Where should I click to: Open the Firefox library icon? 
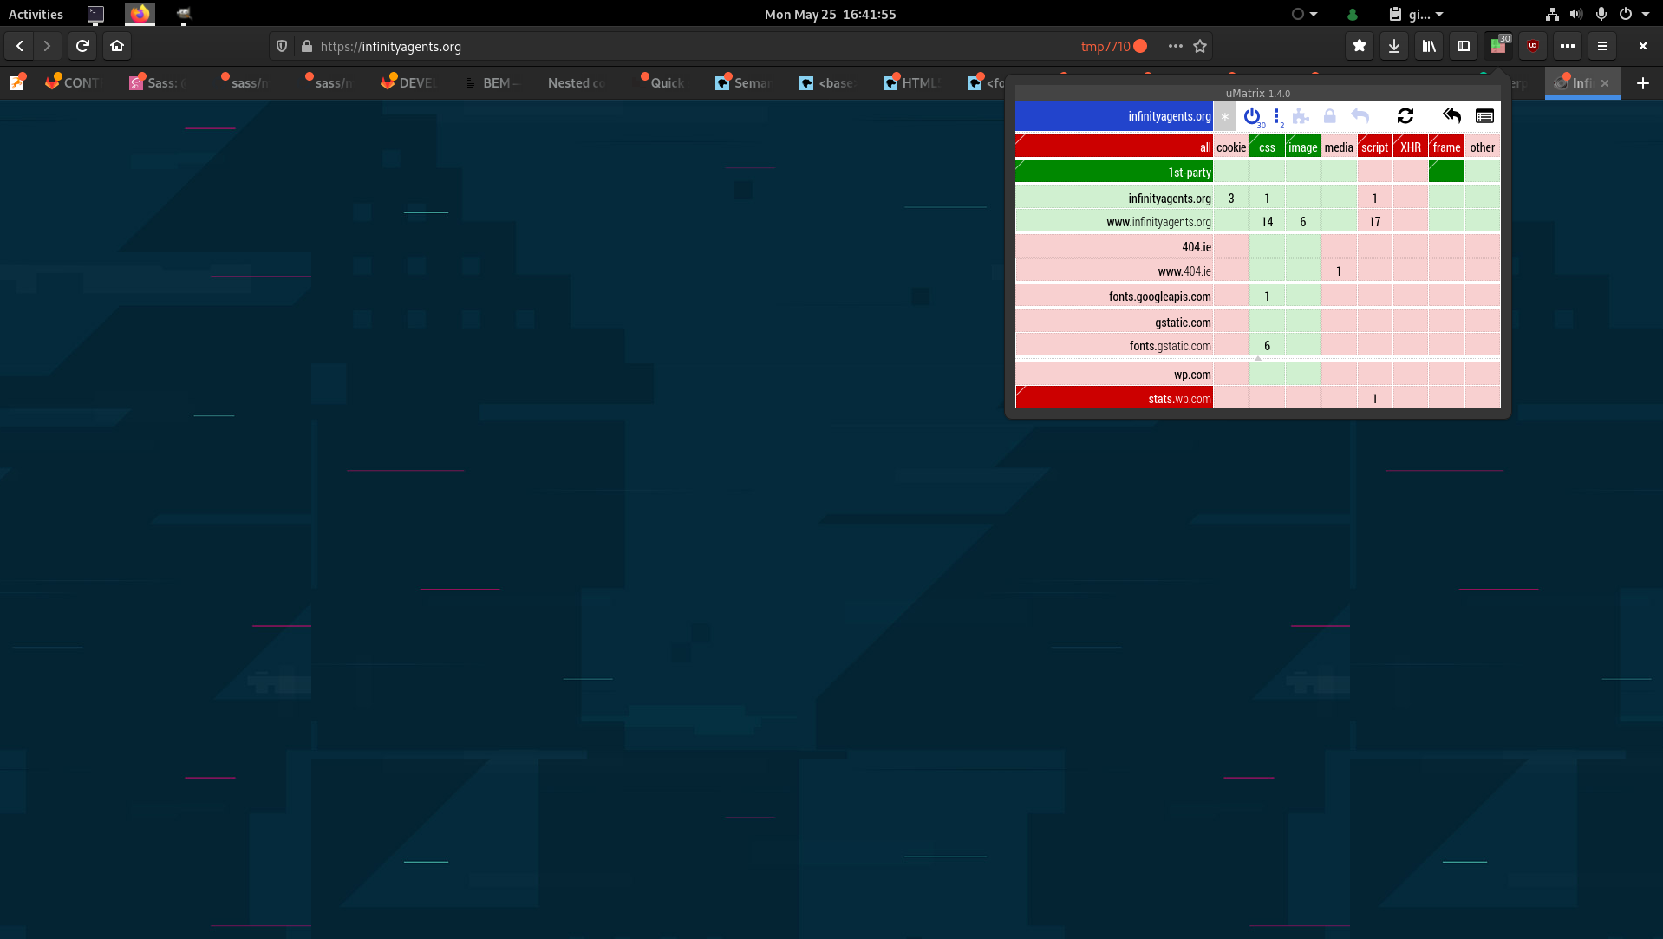tap(1429, 46)
